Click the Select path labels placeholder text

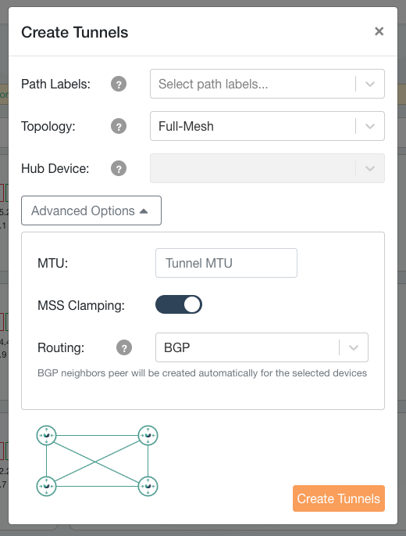213,84
